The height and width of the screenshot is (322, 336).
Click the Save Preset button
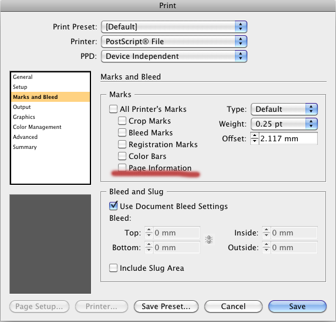[x=166, y=306]
